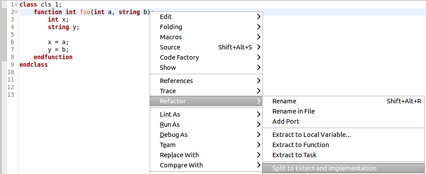The height and width of the screenshot is (174, 426).
Task: Click line number 5 in the gutter
Action: (x=12, y=34)
